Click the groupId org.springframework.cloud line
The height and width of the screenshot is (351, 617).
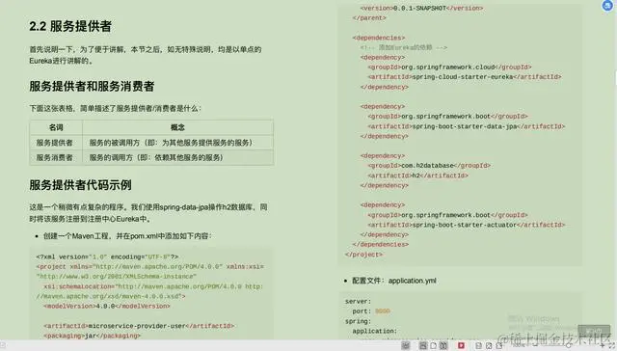(450, 67)
